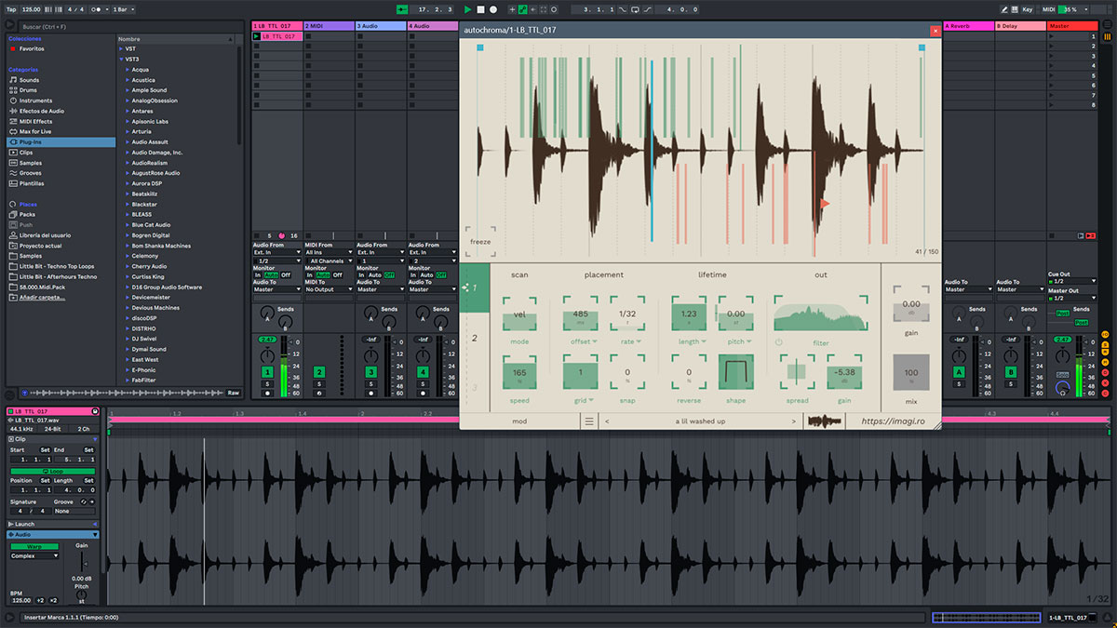Select Arturia in the plug-in list
Viewport: 1117px width, 628px height.
click(x=141, y=131)
